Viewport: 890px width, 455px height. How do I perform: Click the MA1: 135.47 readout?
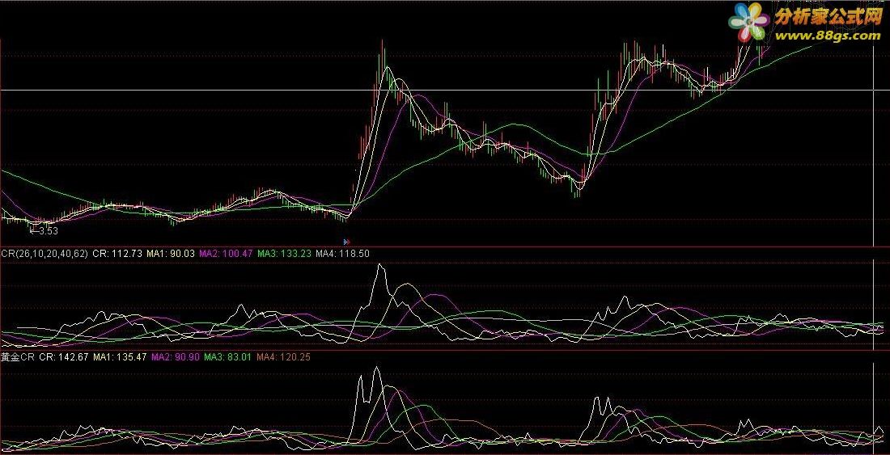[x=121, y=357]
